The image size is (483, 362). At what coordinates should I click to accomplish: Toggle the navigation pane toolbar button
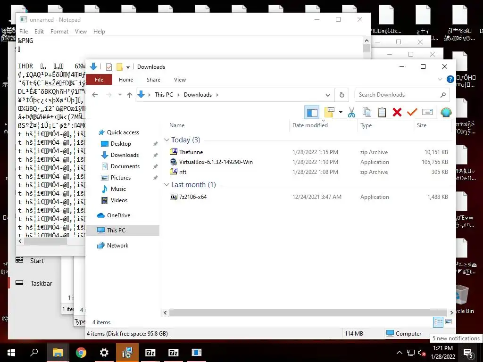tap(312, 112)
